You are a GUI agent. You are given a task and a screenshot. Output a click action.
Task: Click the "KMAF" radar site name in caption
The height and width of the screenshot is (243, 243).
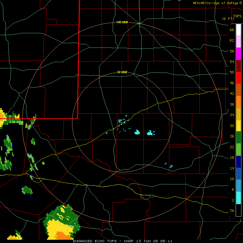coord(129,241)
